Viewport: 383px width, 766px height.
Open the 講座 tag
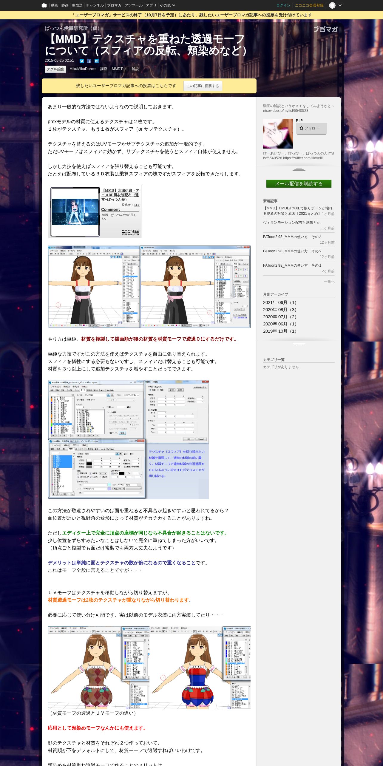[x=104, y=69]
